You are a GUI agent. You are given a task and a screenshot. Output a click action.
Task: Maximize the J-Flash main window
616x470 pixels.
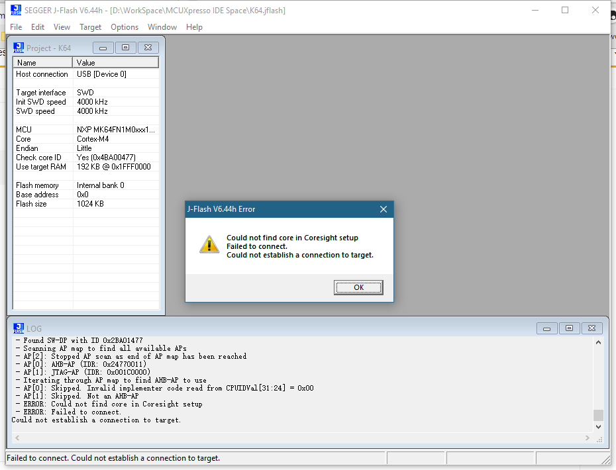[565, 10]
